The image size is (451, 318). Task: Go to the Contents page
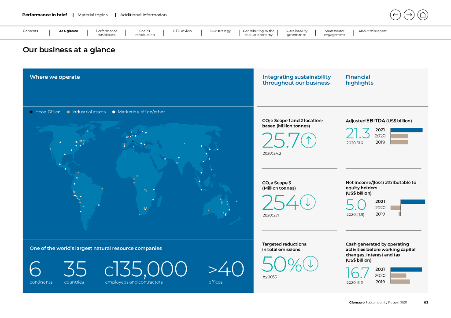point(30,31)
